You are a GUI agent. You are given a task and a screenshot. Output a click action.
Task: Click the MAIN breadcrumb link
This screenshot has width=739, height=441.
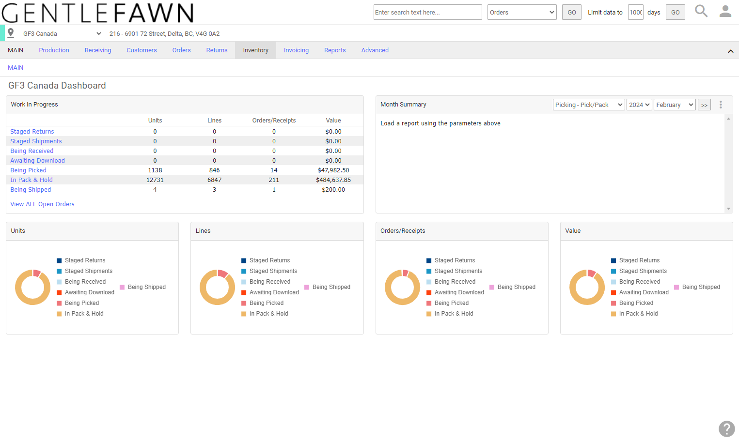pyautogui.click(x=16, y=68)
